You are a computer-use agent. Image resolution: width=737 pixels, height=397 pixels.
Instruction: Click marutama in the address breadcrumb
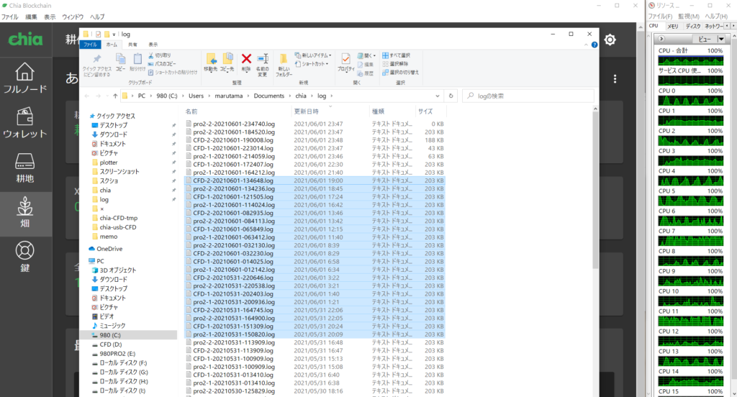coord(229,96)
